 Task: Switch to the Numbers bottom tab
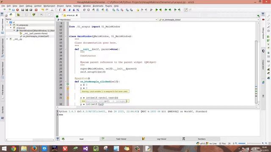[x=200, y=139]
